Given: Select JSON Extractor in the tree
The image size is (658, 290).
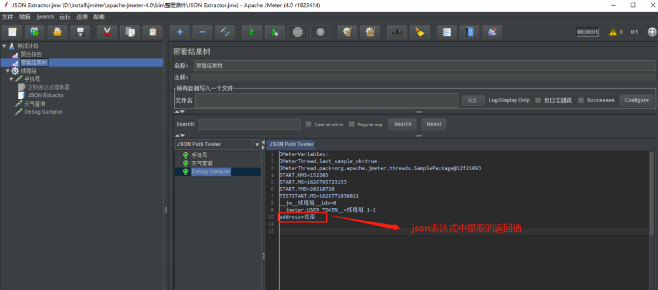Looking at the screenshot, I should (46, 96).
